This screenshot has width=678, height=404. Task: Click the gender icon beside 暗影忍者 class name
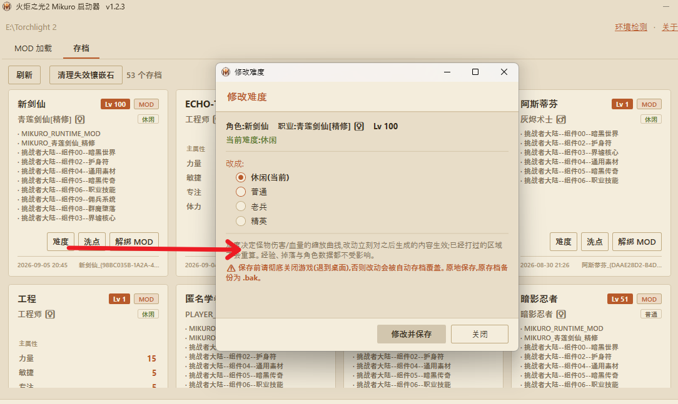pos(561,314)
